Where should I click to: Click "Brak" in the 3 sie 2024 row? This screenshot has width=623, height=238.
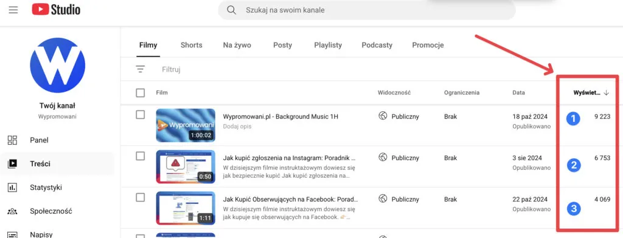click(x=451, y=158)
